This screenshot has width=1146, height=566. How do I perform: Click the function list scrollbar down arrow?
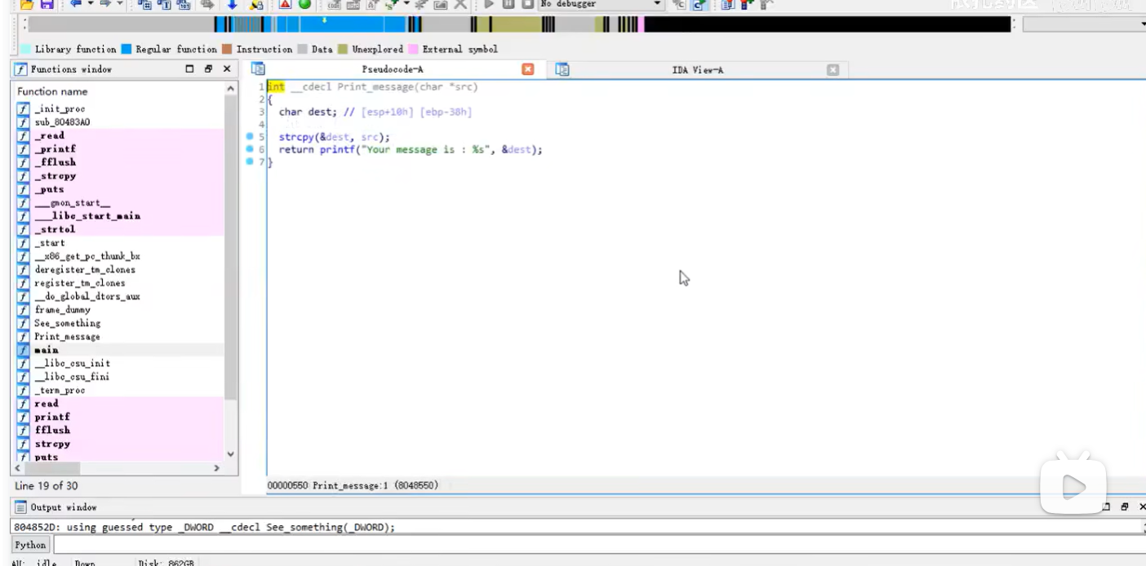231,454
